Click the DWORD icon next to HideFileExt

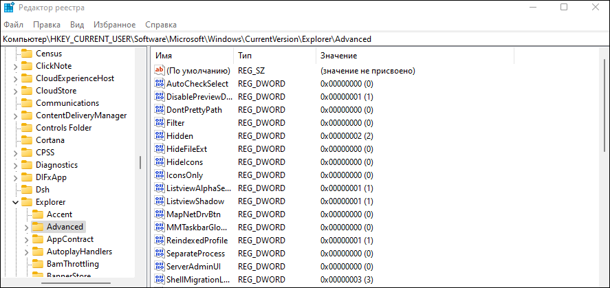click(x=160, y=149)
